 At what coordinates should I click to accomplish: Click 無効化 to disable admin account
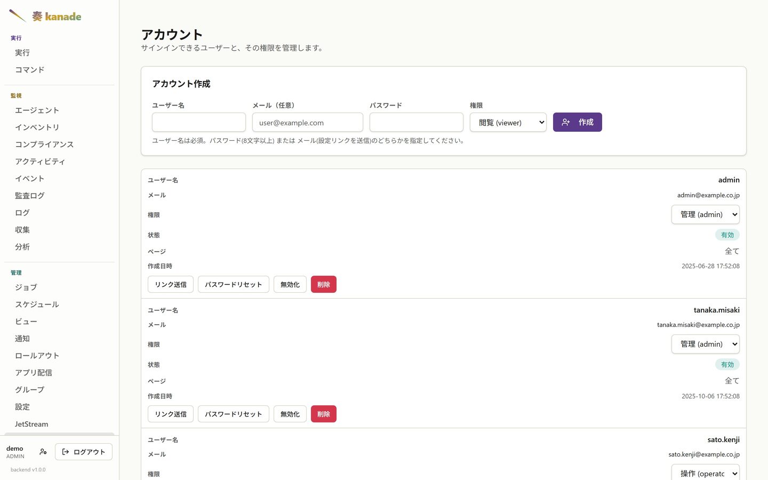click(290, 284)
